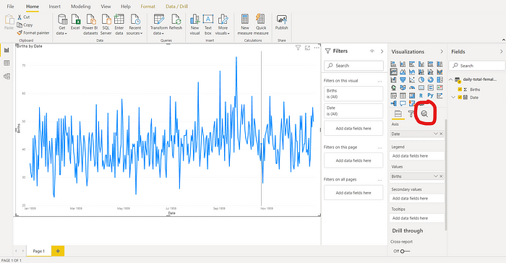Collapse the Visualizations pane
The width and height of the screenshot is (506, 263).
click(x=442, y=51)
